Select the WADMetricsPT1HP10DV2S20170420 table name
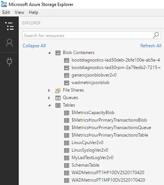Viewport: 164px width, 185px height. click(108, 173)
